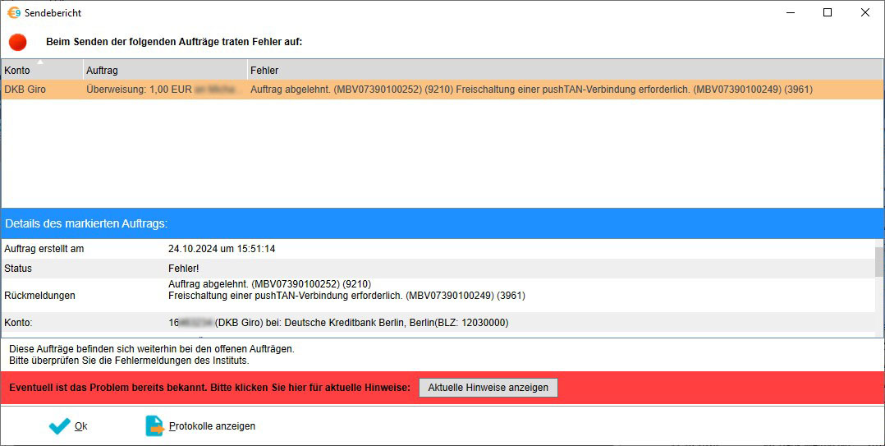Click the Konto value Deutsche Kreditbank Berlin
This screenshot has height=446, width=885.
[x=338, y=323]
